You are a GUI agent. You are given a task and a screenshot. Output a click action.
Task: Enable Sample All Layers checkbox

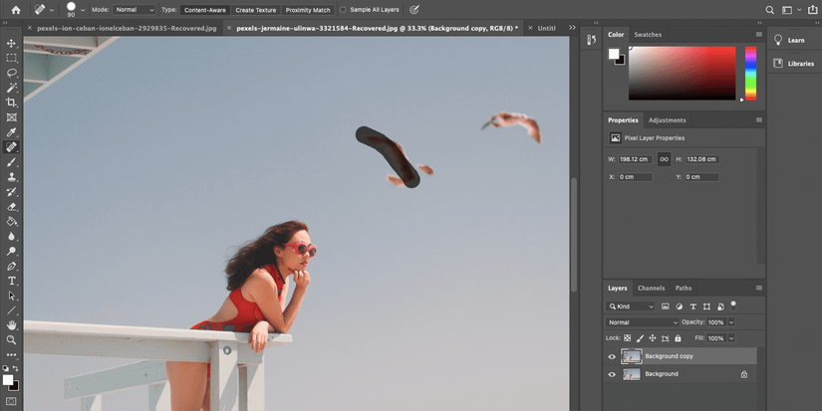tap(344, 10)
